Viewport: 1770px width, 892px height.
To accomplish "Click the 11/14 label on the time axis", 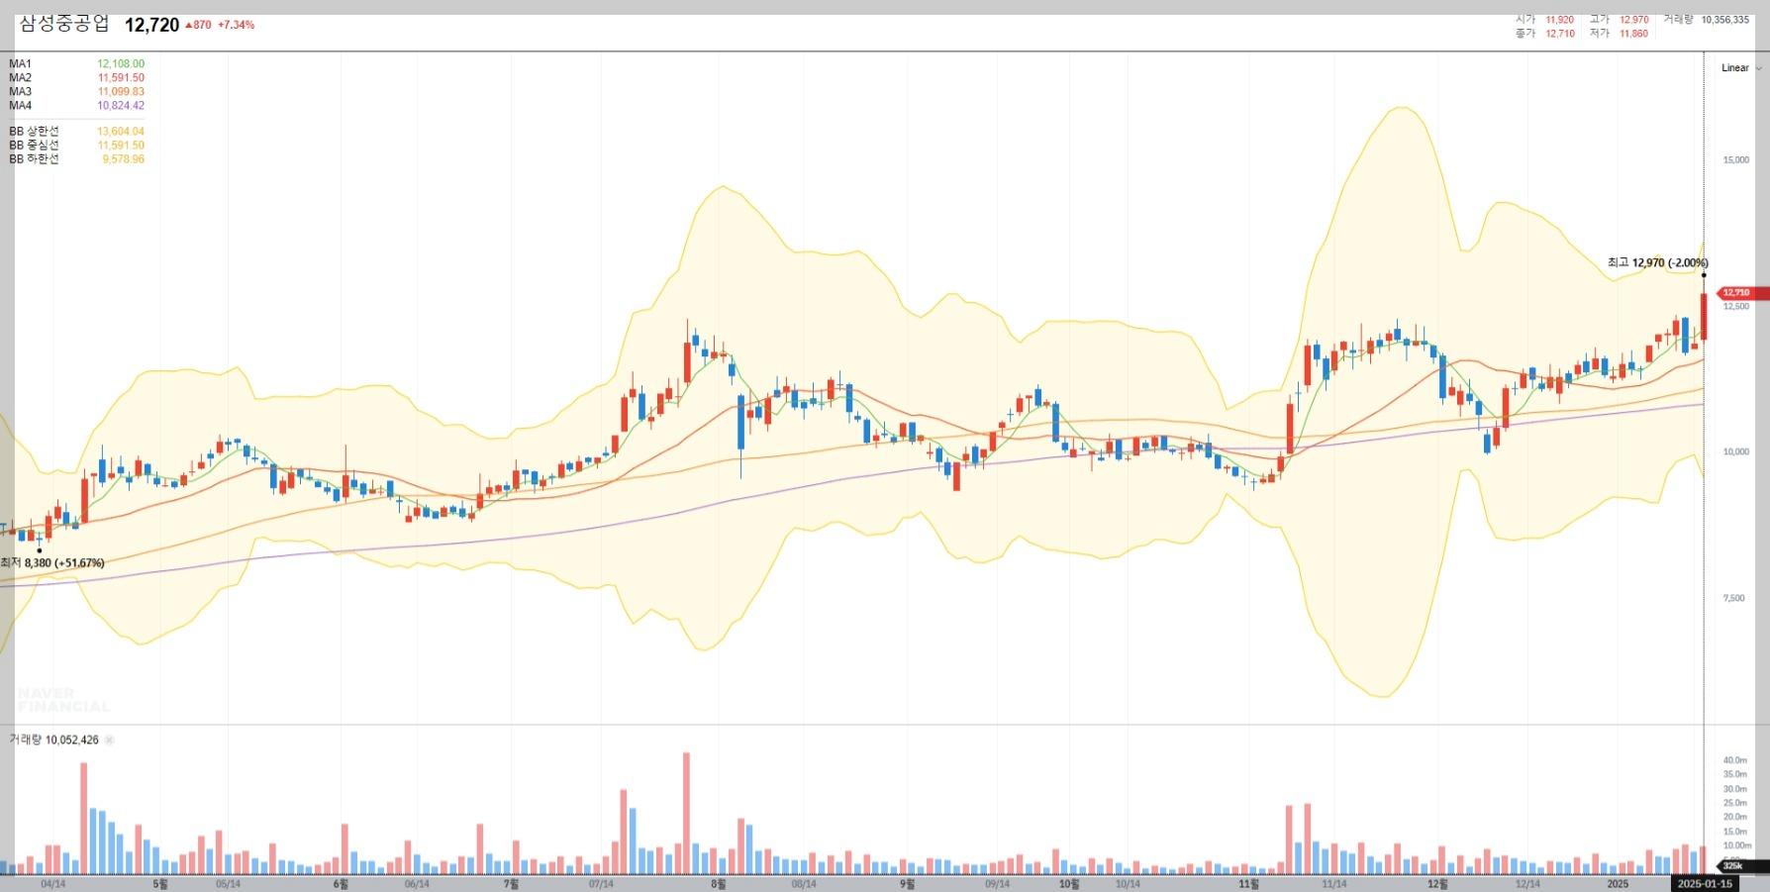I will coord(1334,884).
